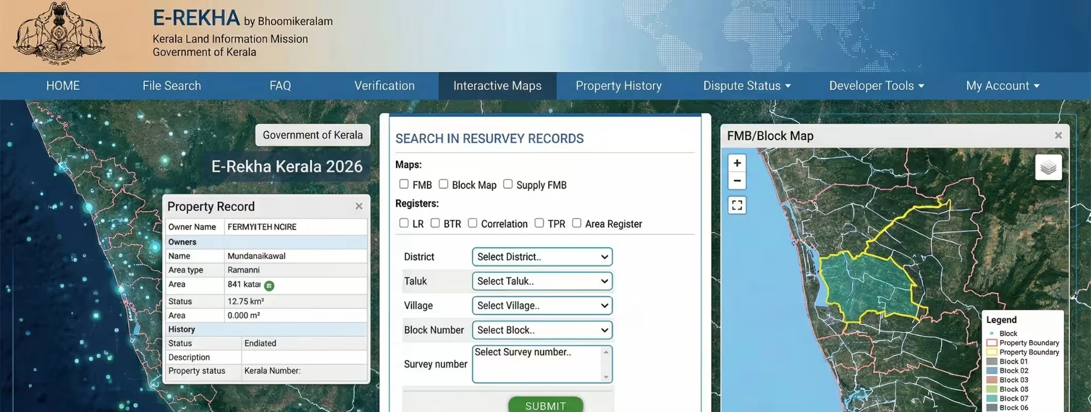This screenshot has height=412, width=1091.
Task: Click the Block 01 legend color swatch
Action: (x=992, y=362)
